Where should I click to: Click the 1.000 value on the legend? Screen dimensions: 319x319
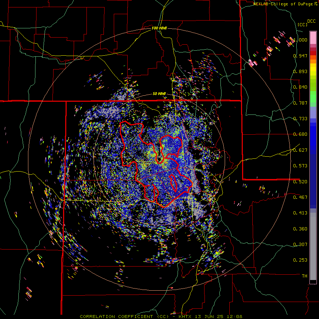[x=301, y=40]
